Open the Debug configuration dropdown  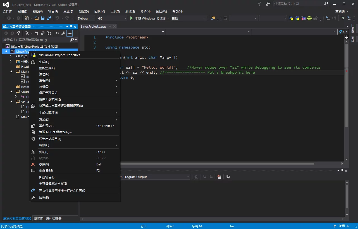[86, 18]
